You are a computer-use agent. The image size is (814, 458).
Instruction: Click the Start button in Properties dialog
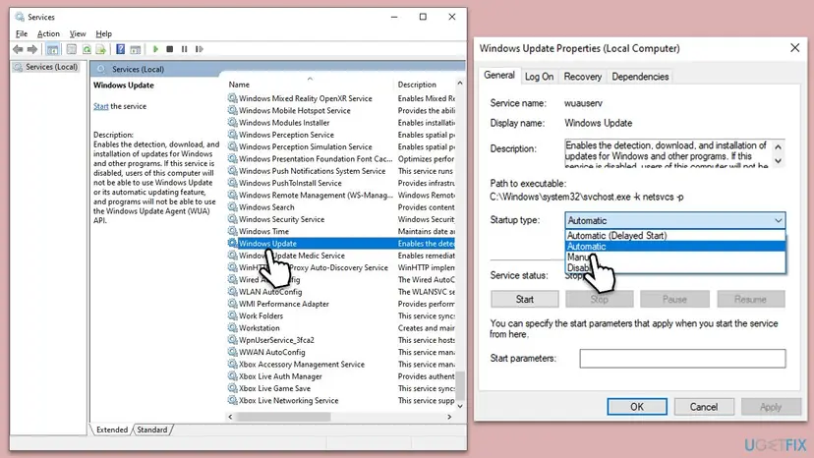(x=524, y=299)
